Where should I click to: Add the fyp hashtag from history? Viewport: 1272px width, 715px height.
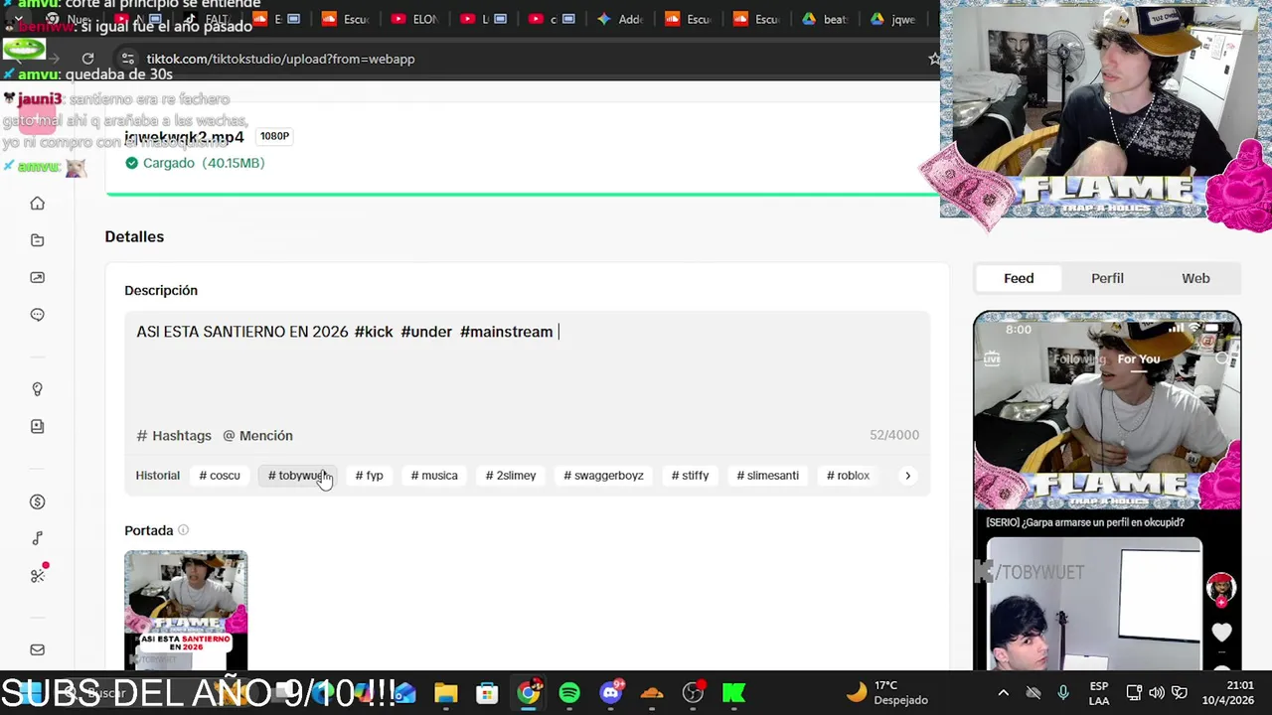coord(369,476)
